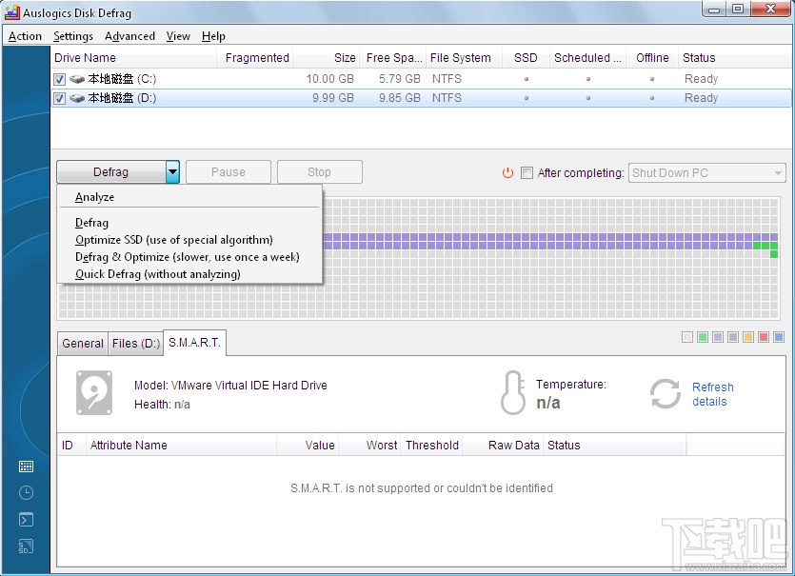Open the Advanced menu
Screen dimensions: 795x576
point(129,36)
